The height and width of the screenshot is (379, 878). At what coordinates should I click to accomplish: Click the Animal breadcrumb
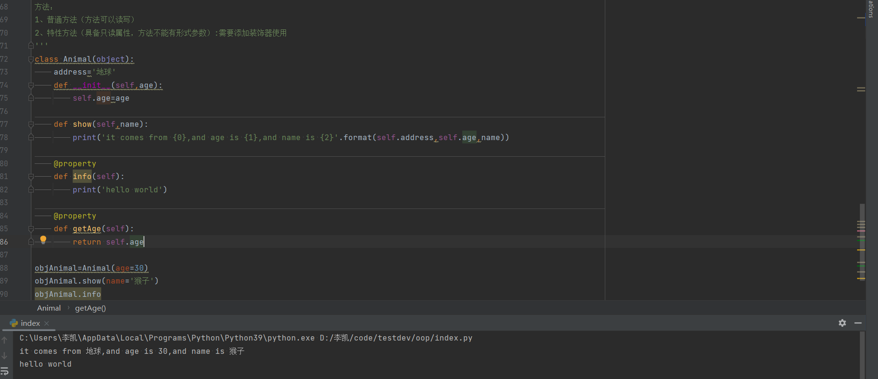[x=49, y=308]
